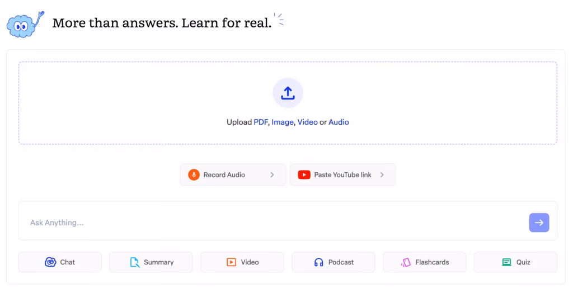
Task: Select the Chat mode tab
Action: pos(60,262)
